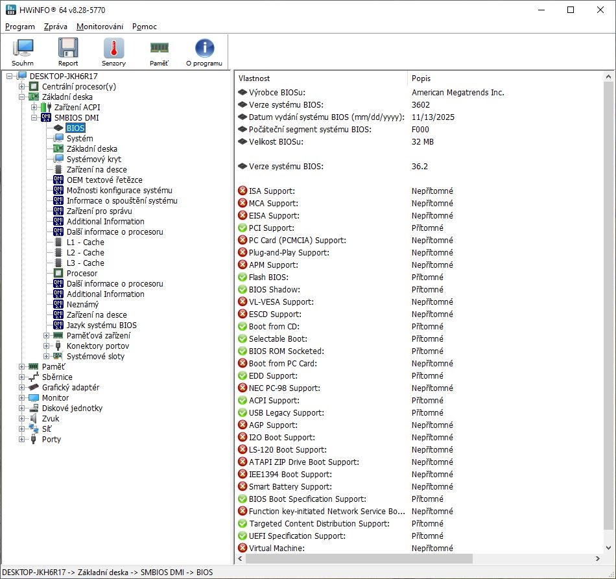The image size is (616, 579).
Task: Click the Zvuk speaker icon in tree
Action: click(x=34, y=419)
